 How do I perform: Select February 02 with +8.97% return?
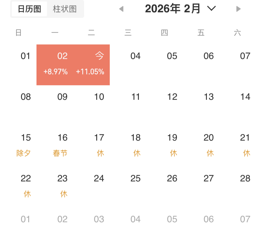(x=56, y=64)
